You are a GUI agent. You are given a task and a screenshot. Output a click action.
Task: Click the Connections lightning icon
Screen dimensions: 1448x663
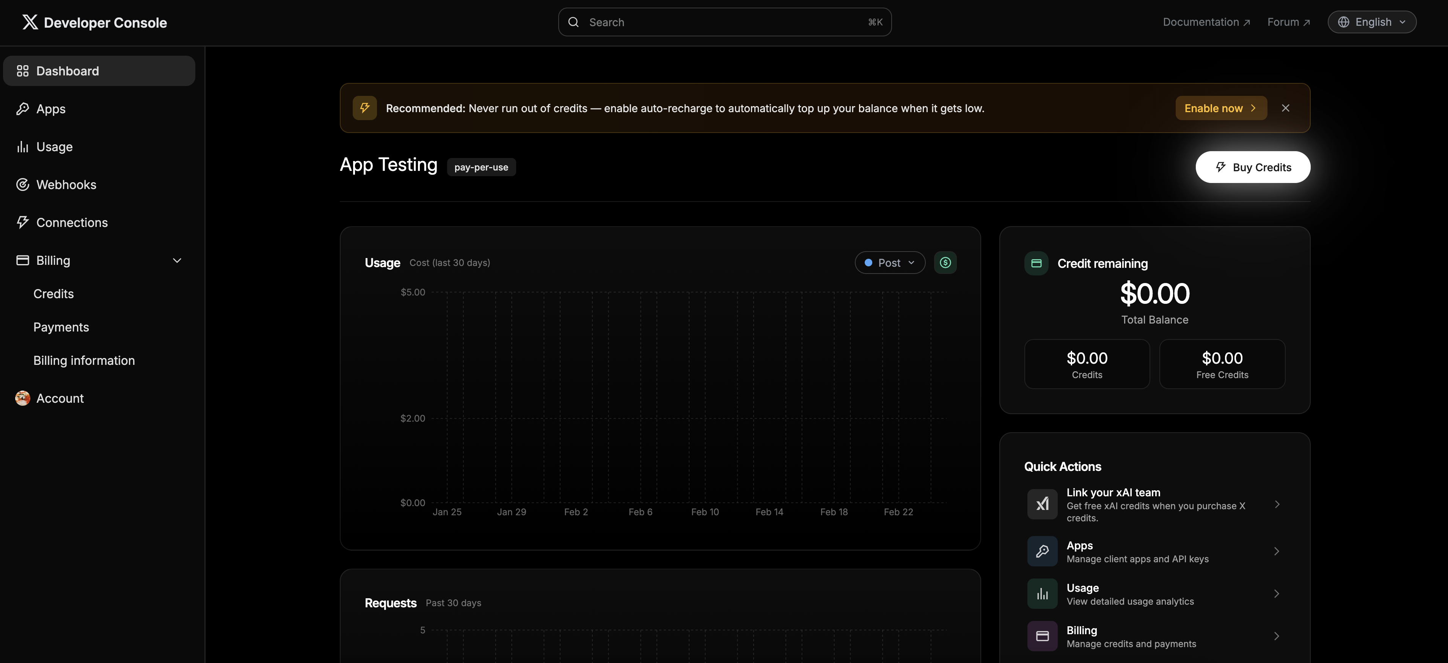[x=22, y=222]
